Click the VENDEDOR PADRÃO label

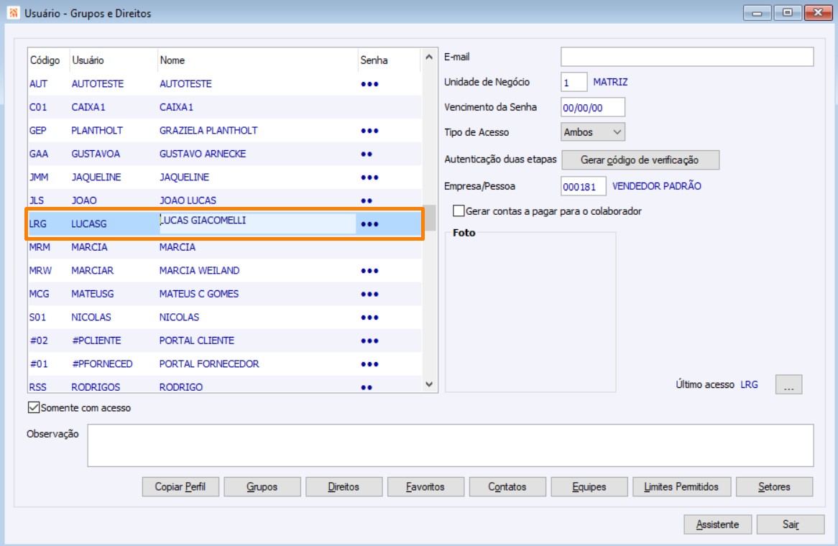[x=657, y=187]
